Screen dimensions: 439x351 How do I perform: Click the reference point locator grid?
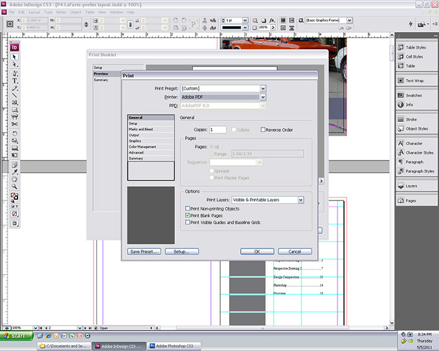pos(10,24)
